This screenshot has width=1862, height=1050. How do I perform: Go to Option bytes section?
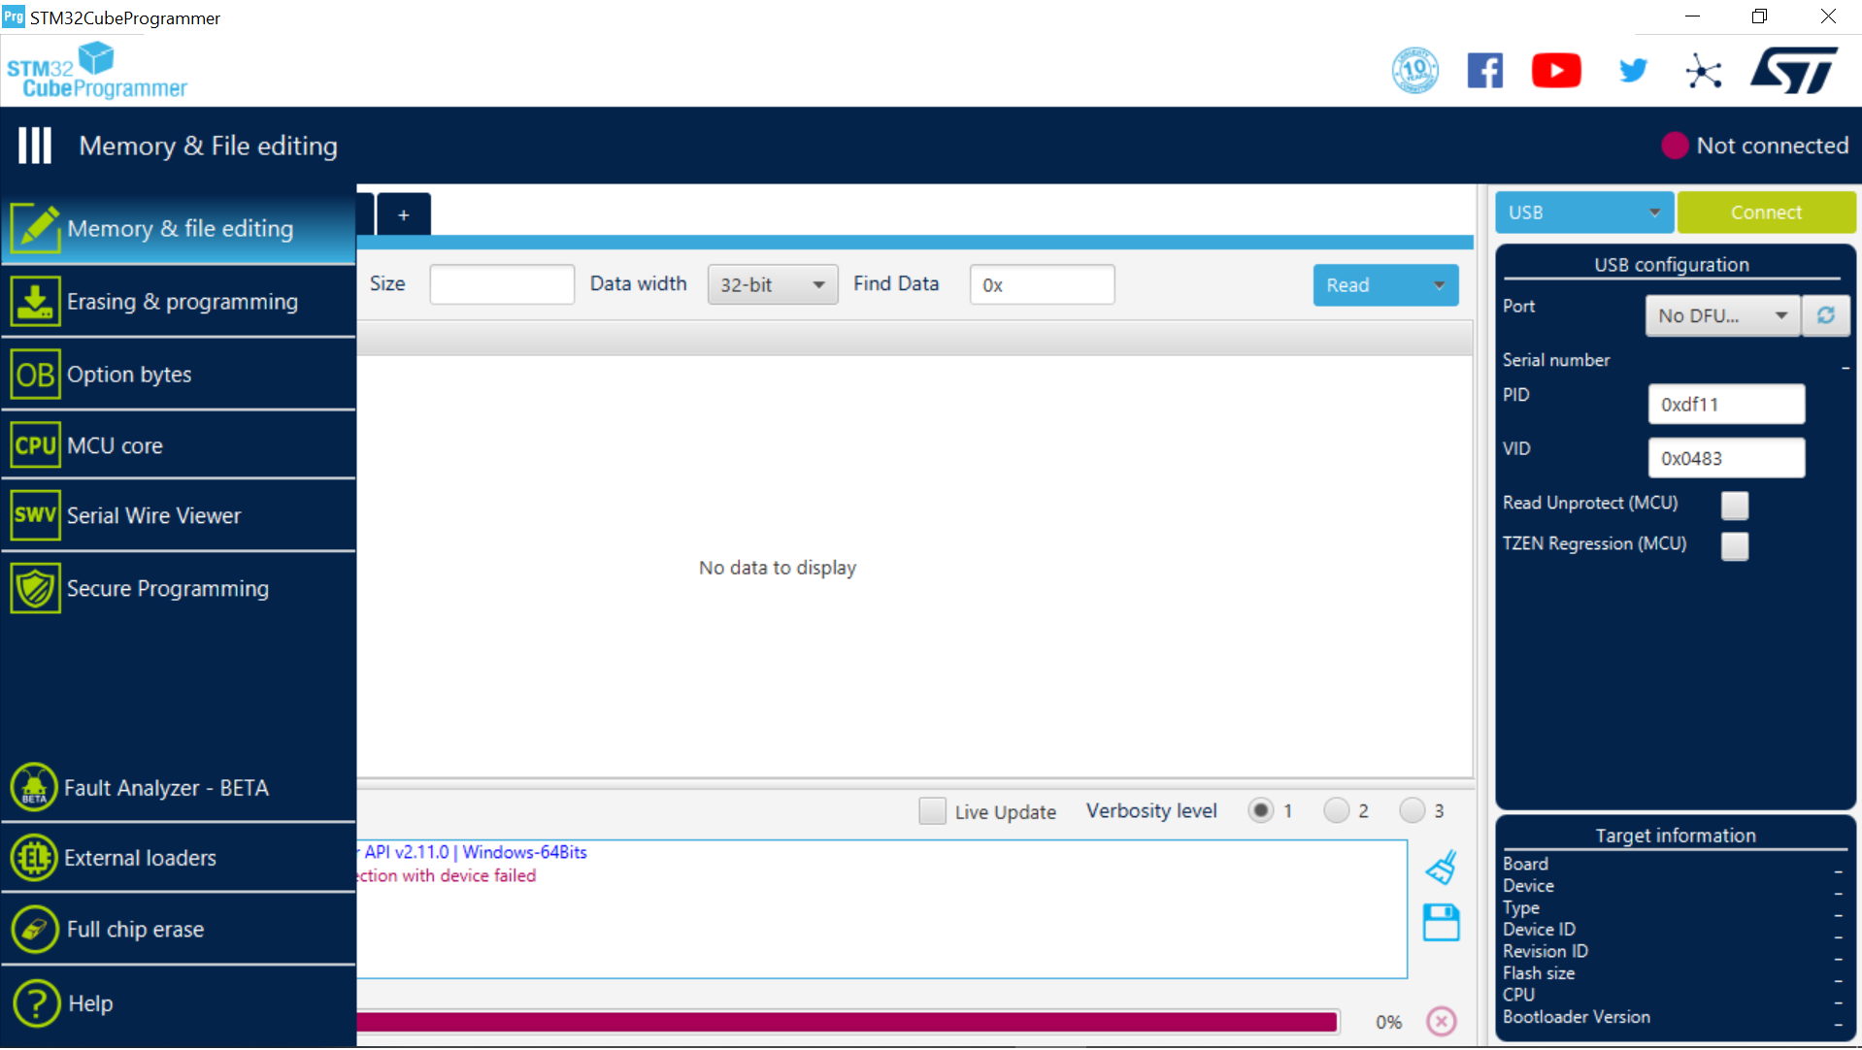click(x=179, y=375)
